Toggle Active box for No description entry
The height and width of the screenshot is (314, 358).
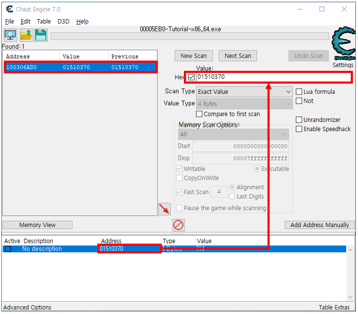(8, 249)
